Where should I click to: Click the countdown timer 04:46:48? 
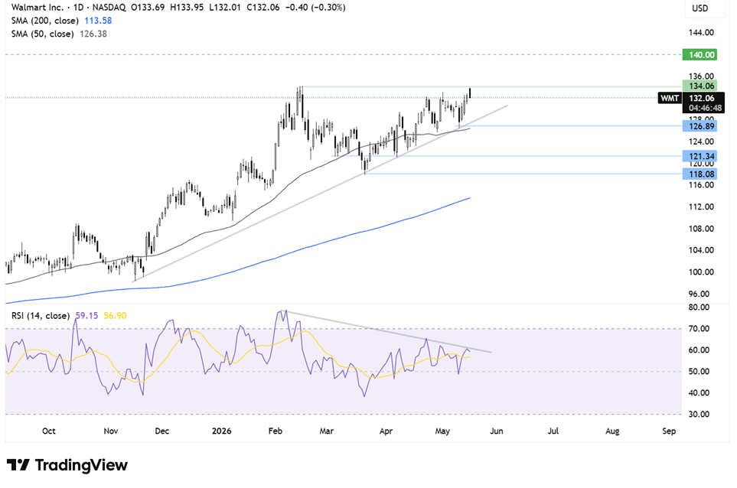tap(705, 108)
